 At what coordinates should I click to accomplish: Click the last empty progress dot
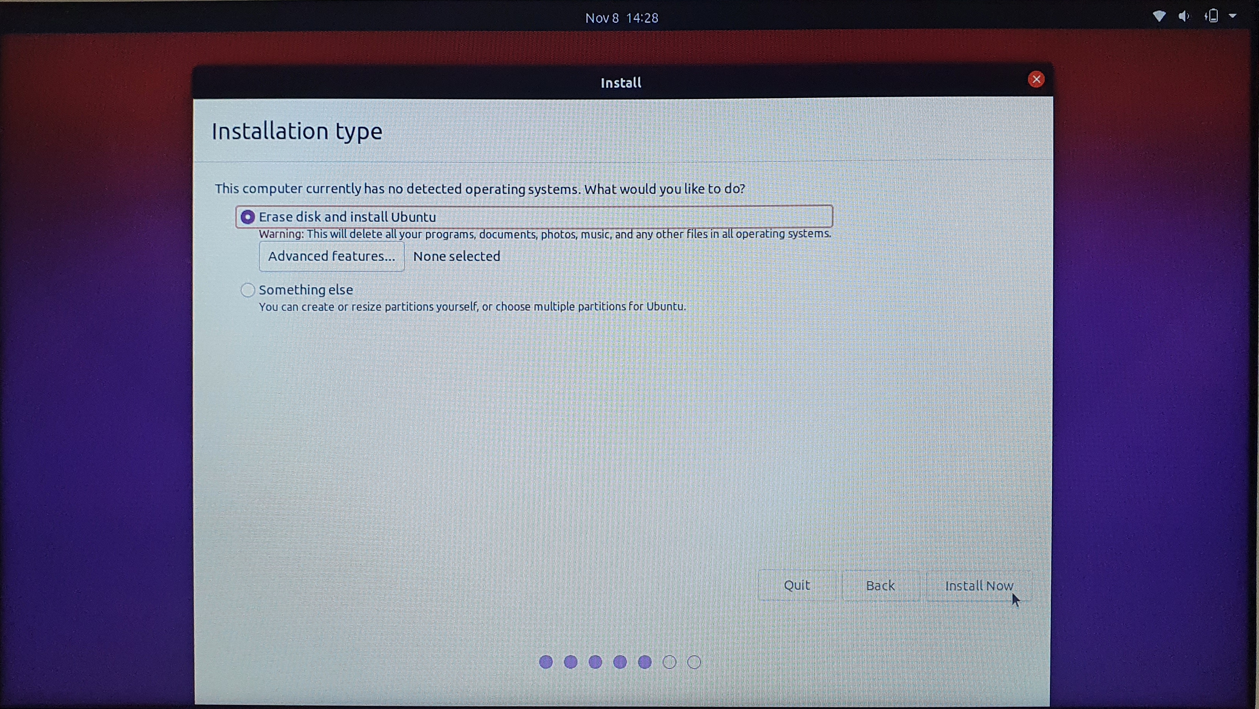point(694,662)
